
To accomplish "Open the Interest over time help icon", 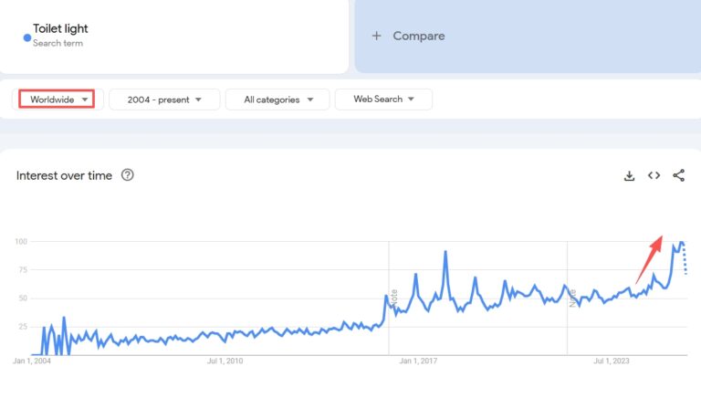I will point(128,175).
